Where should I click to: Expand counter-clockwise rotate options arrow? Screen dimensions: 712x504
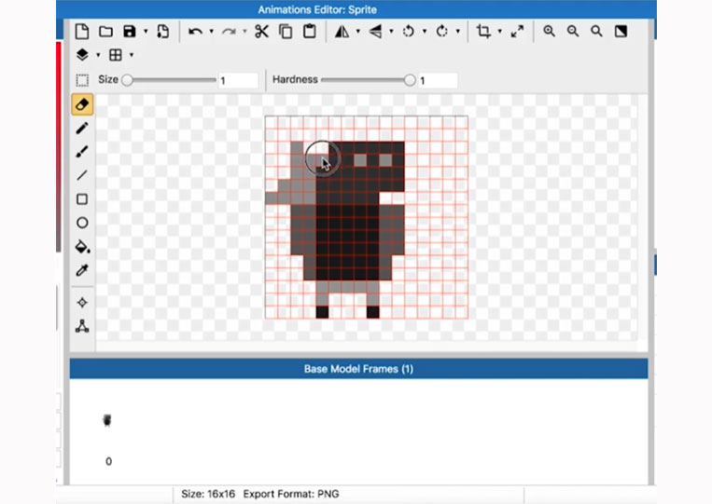click(424, 32)
